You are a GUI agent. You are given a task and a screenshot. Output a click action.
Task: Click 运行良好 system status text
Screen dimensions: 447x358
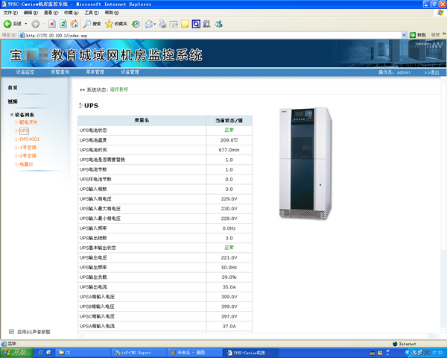pos(119,89)
